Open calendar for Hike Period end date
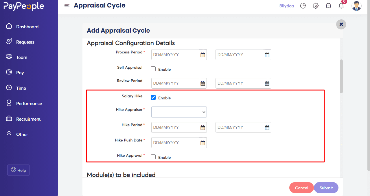The width and height of the screenshot is (370, 196). coord(267,127)
